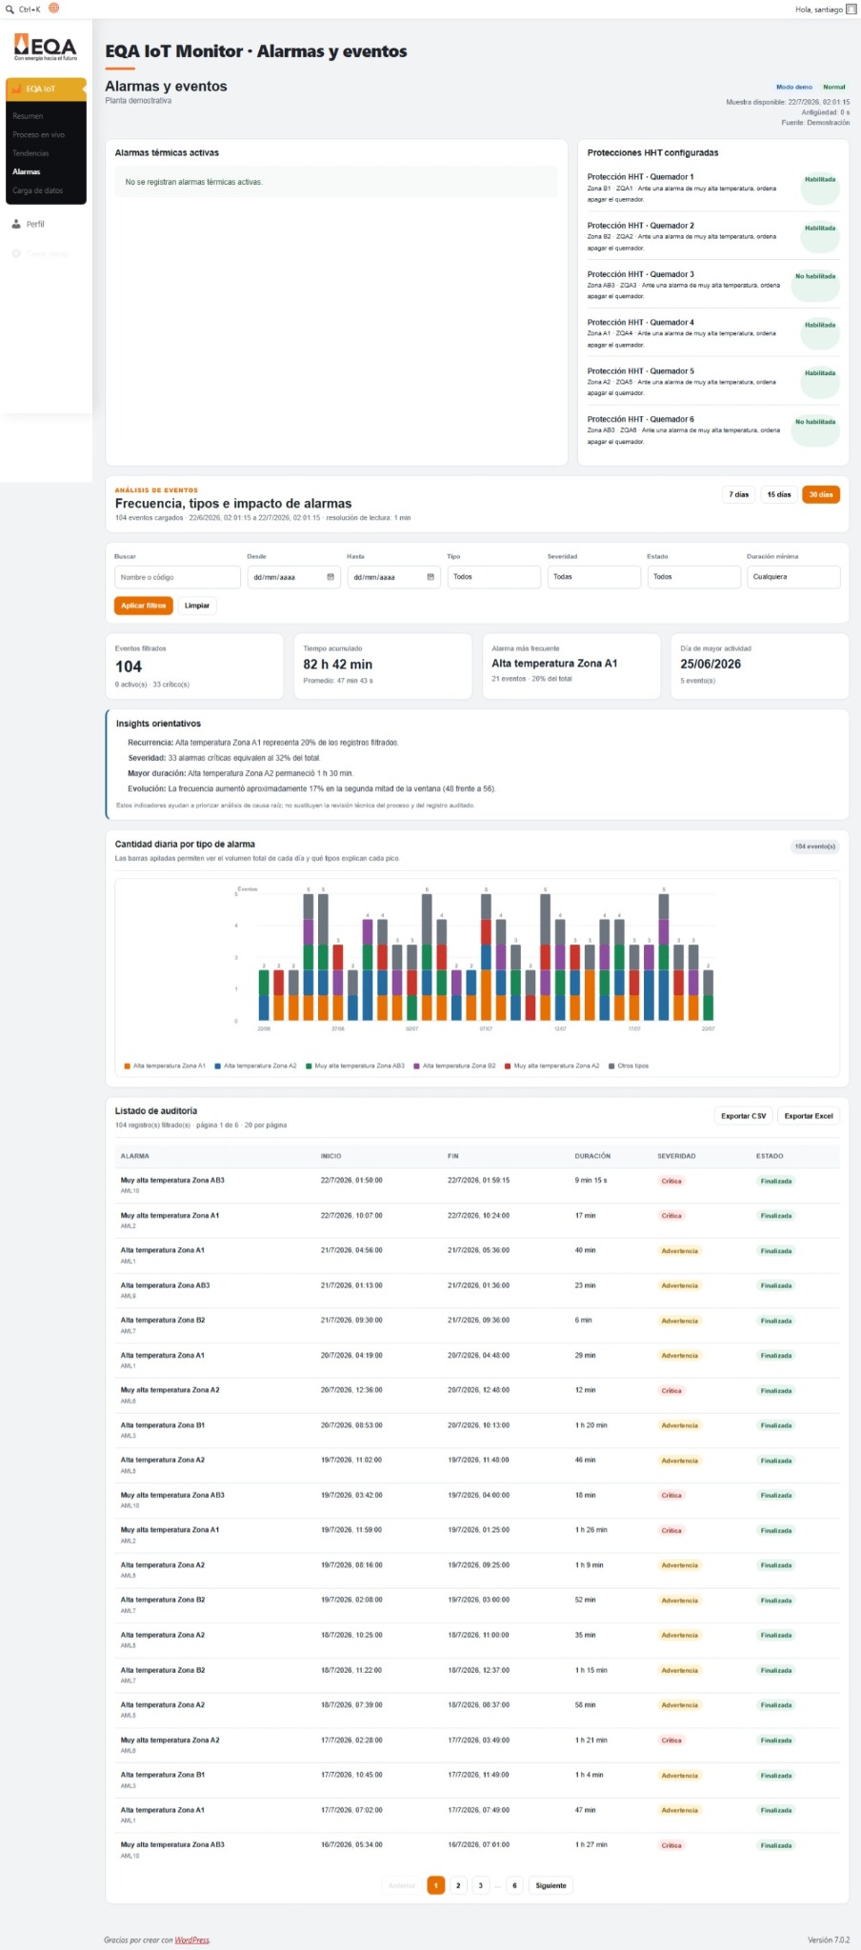Click the EQA IoT menu icon

(17, 89)
